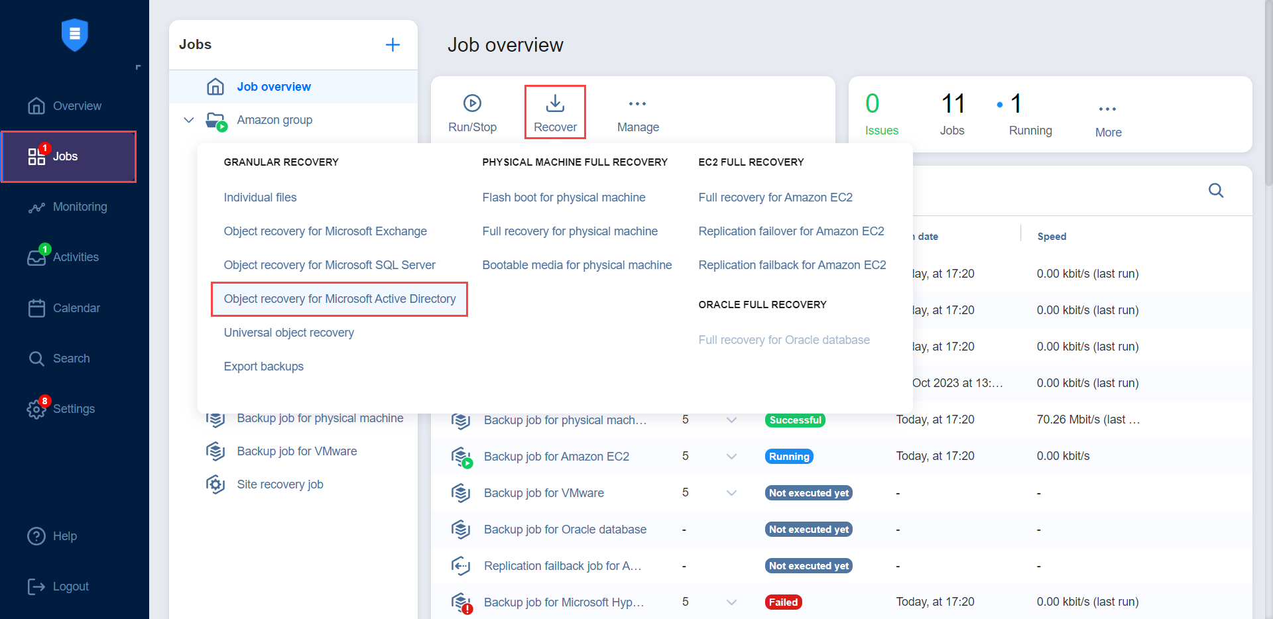Click the 0 Issues counter

click(881, 114)
